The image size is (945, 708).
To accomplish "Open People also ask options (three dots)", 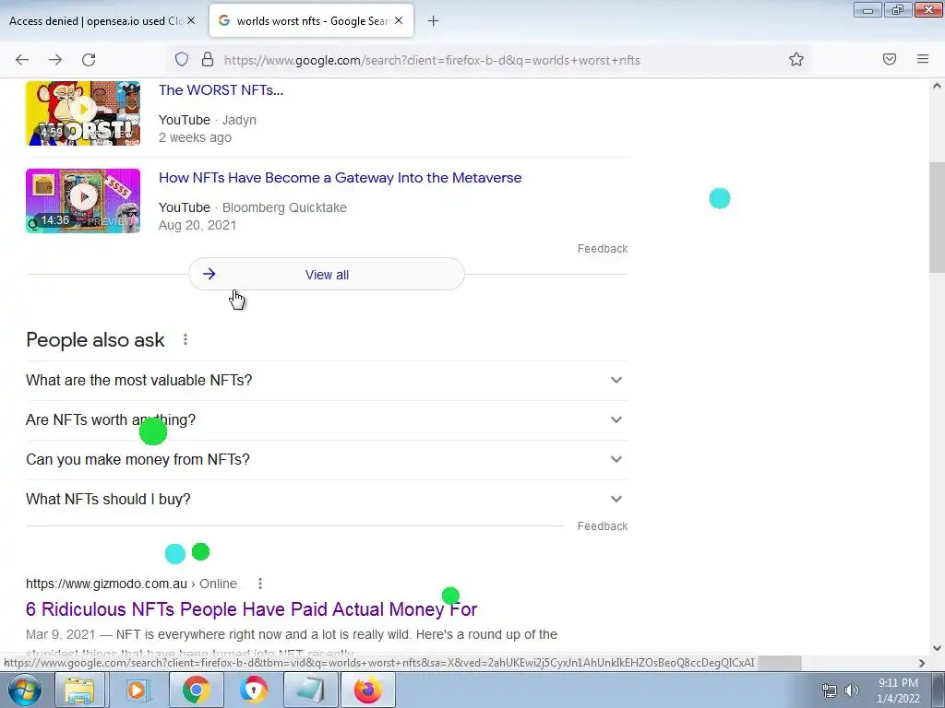I will [x=185, y=339].
